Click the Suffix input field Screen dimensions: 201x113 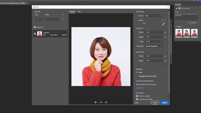(52, 19)
